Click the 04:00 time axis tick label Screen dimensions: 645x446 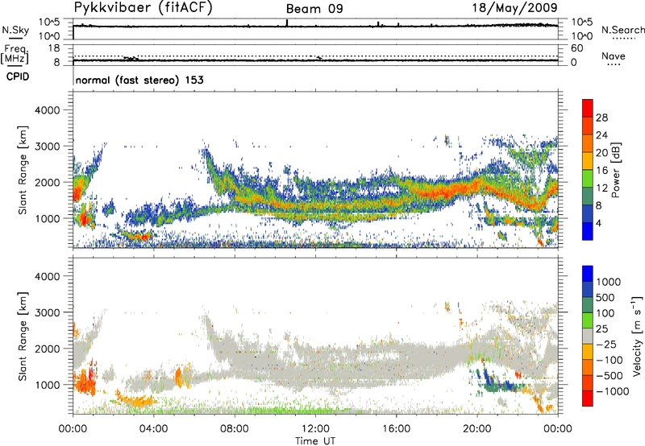153,429
